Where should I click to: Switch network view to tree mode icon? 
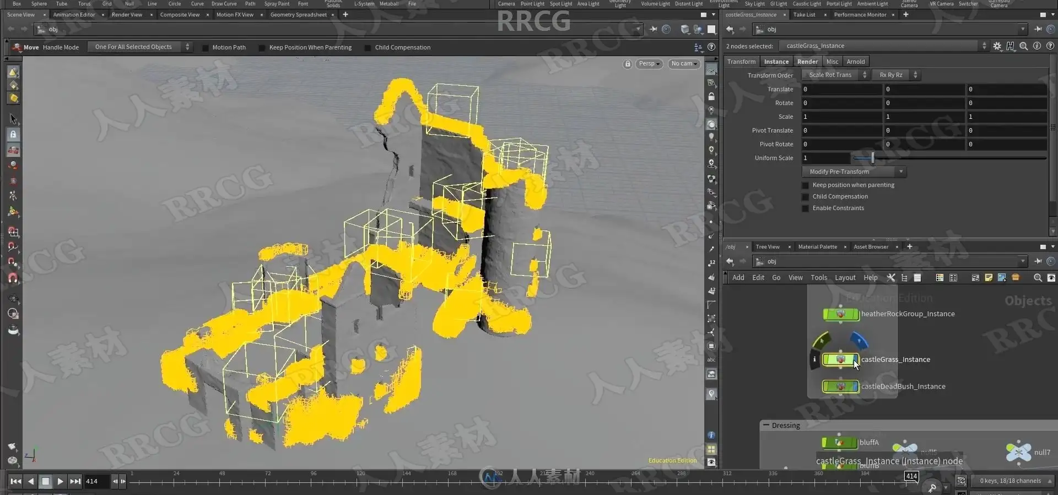[x=904, y=278]
